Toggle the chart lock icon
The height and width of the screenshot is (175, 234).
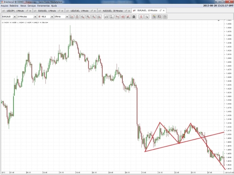point(77,17)
